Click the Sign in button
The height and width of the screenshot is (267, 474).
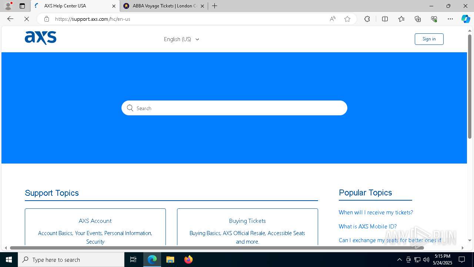[x=429, y=39]
